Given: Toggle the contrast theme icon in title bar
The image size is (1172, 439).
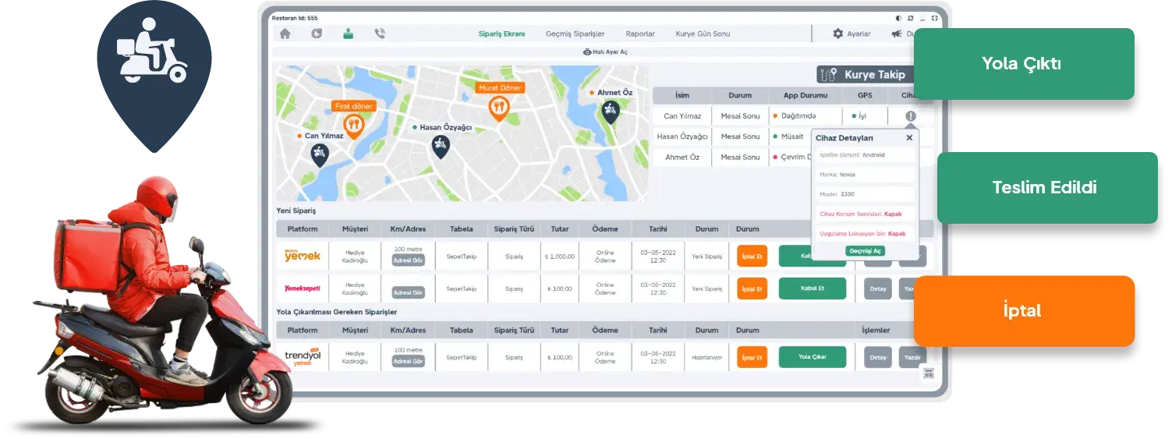Looking at the screenshot, I should click(898, 18).
